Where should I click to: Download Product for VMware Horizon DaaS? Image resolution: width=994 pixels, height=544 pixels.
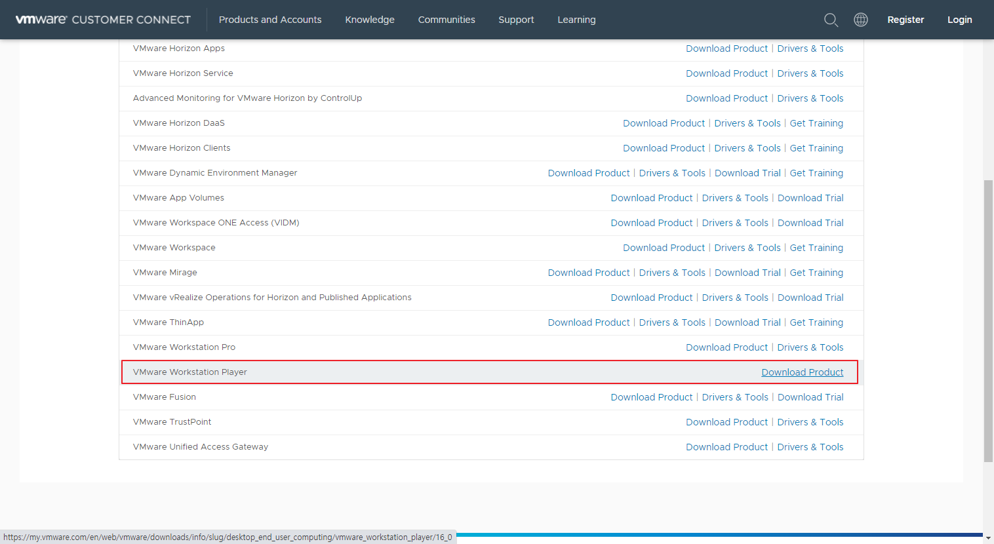click(664, 123)
